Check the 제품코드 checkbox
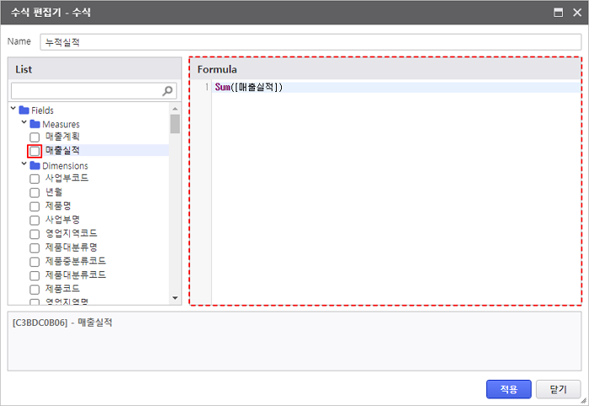 (34, 290)
